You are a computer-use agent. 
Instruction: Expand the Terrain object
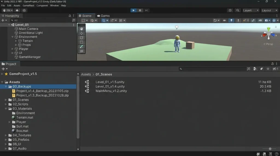click(16, 41)
